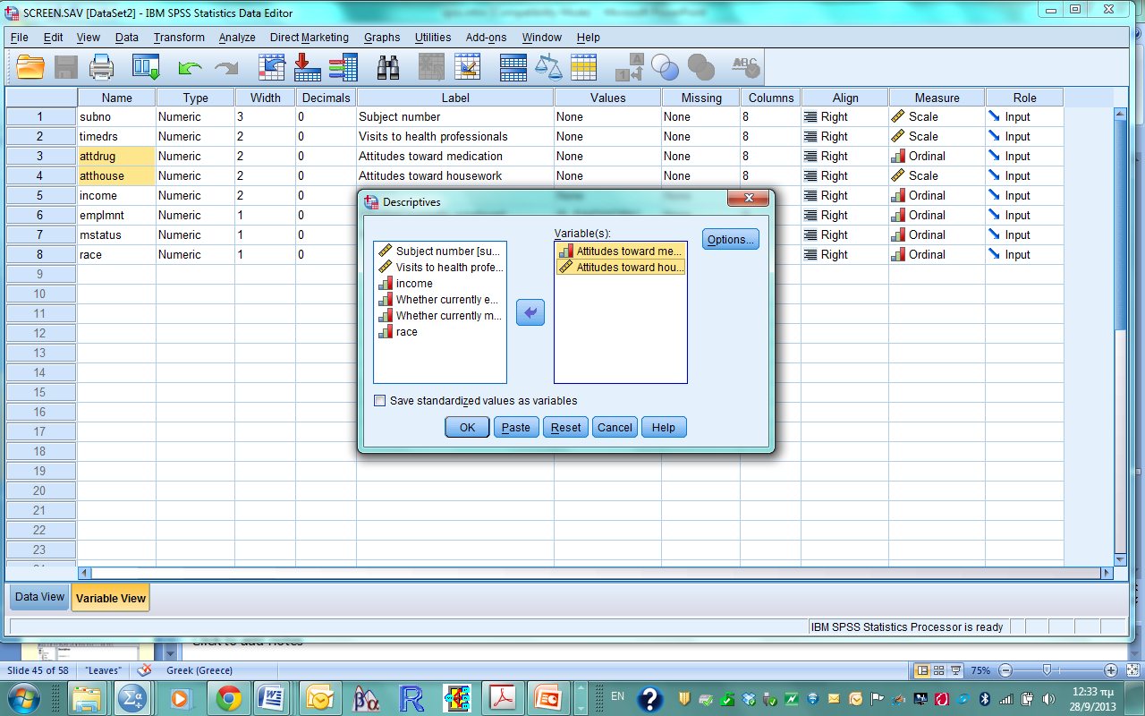Click the PowerPoint zoom out minus button
1145x716 pixels.
click(x=1005, y=670)
